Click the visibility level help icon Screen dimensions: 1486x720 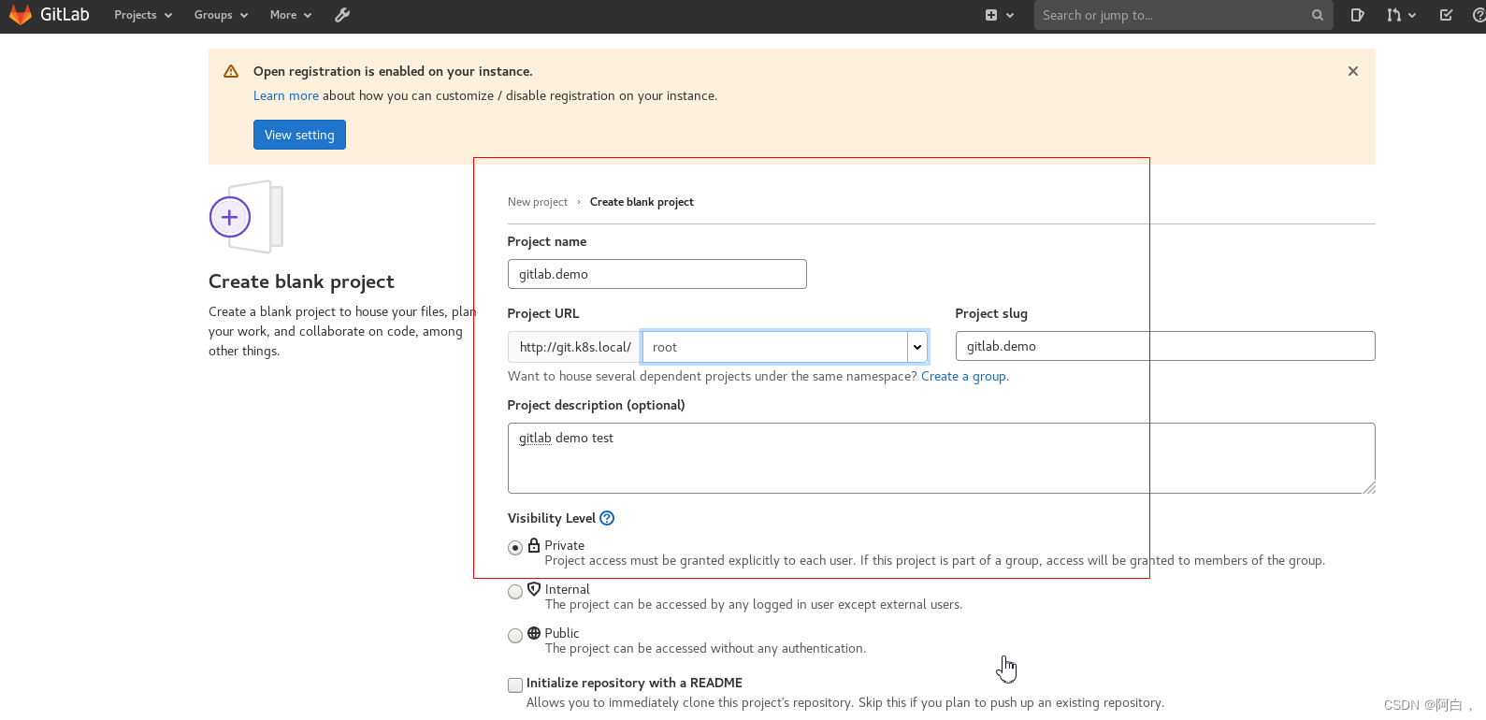(607, 518)
